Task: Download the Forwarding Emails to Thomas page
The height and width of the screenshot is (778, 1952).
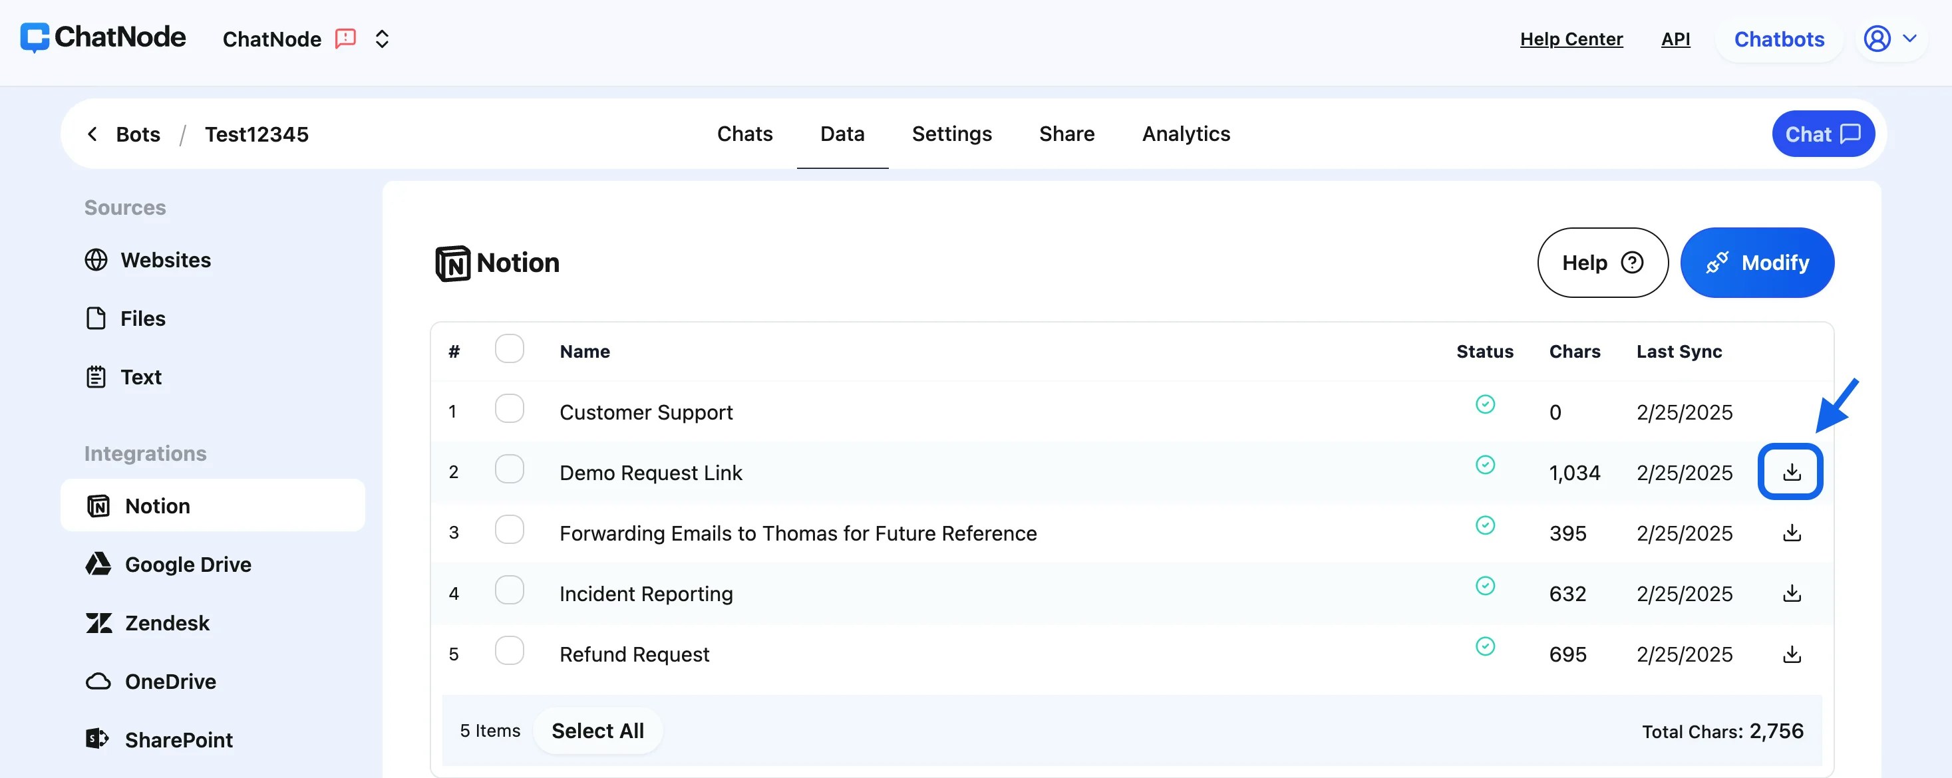Action: click(1792, 533)
